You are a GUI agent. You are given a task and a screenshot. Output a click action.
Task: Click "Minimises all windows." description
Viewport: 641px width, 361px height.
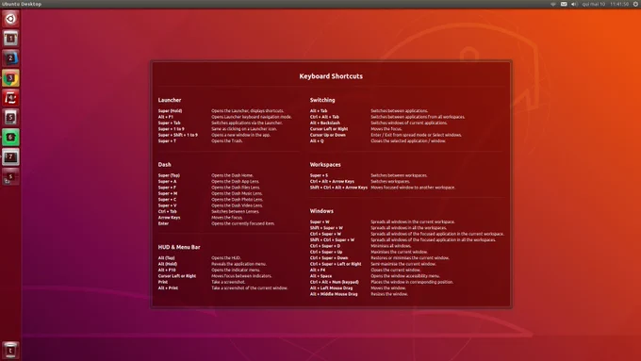[x=391, y=246]
